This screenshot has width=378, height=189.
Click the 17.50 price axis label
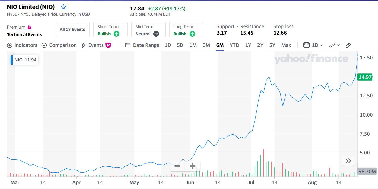(366, 58)
